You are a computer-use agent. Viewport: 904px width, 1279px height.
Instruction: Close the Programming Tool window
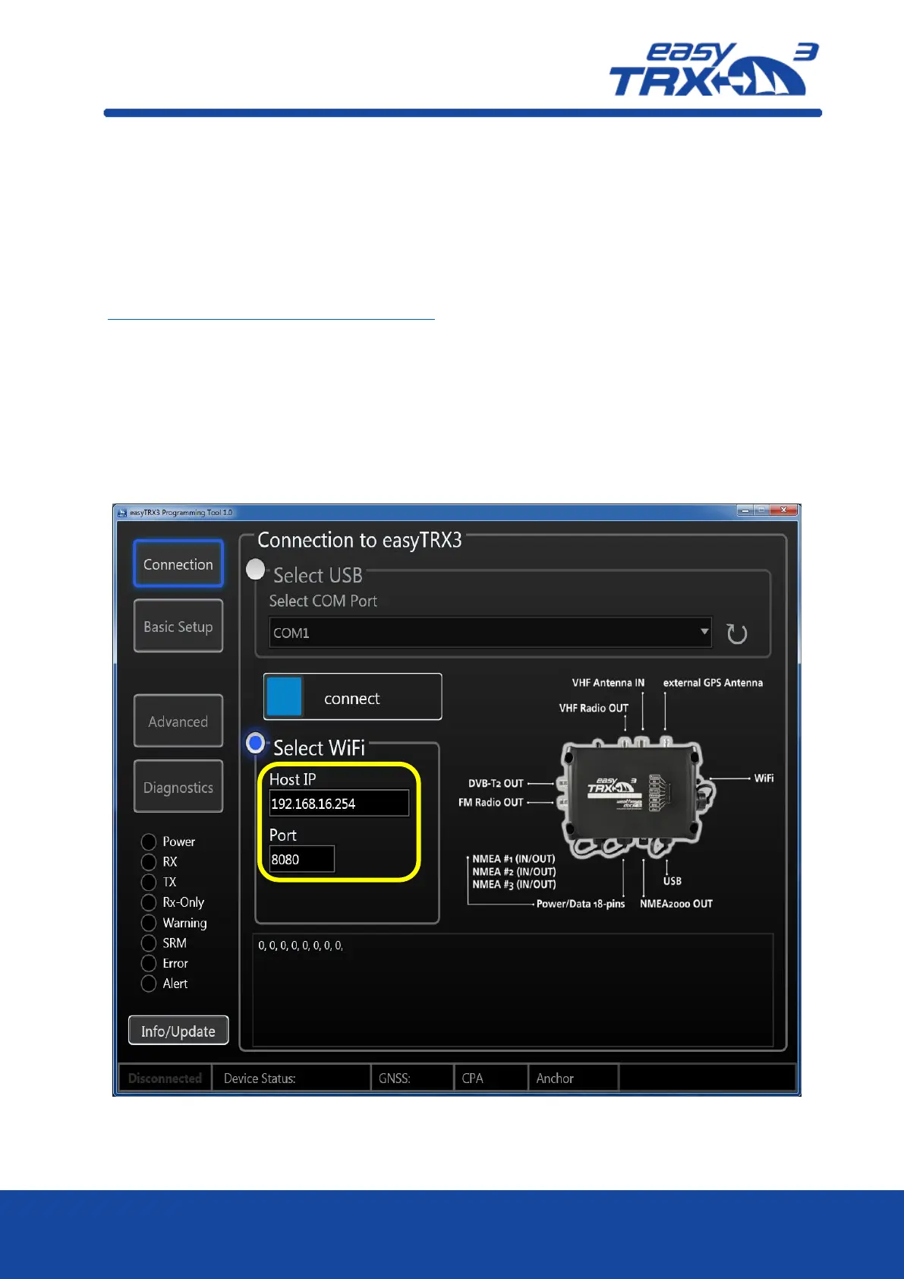(x=783, y=510)
